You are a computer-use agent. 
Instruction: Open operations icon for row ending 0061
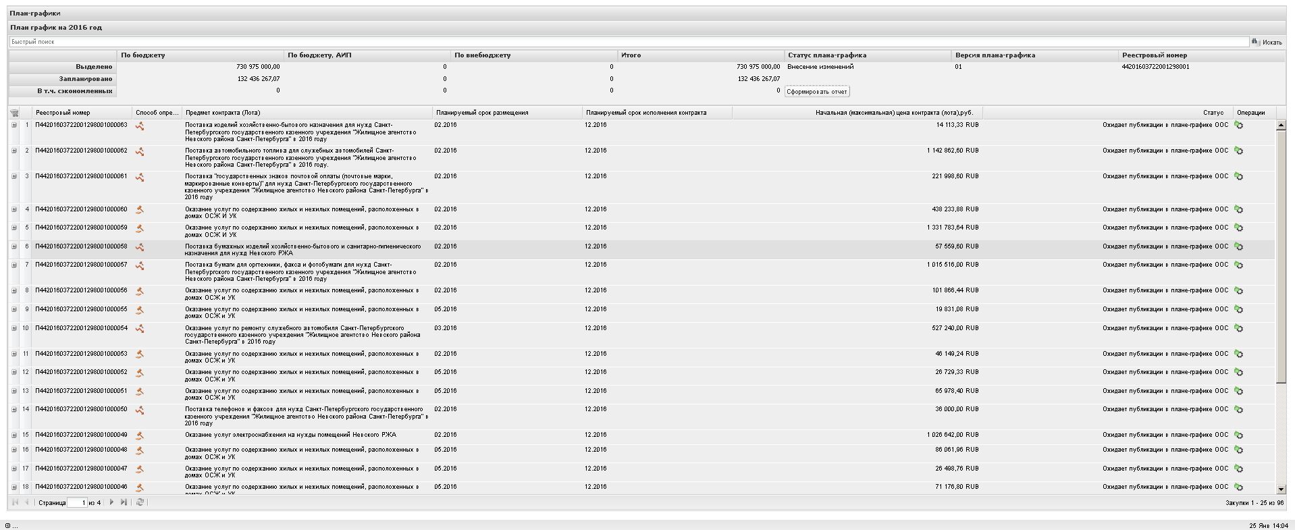(x=1238, y=176)
